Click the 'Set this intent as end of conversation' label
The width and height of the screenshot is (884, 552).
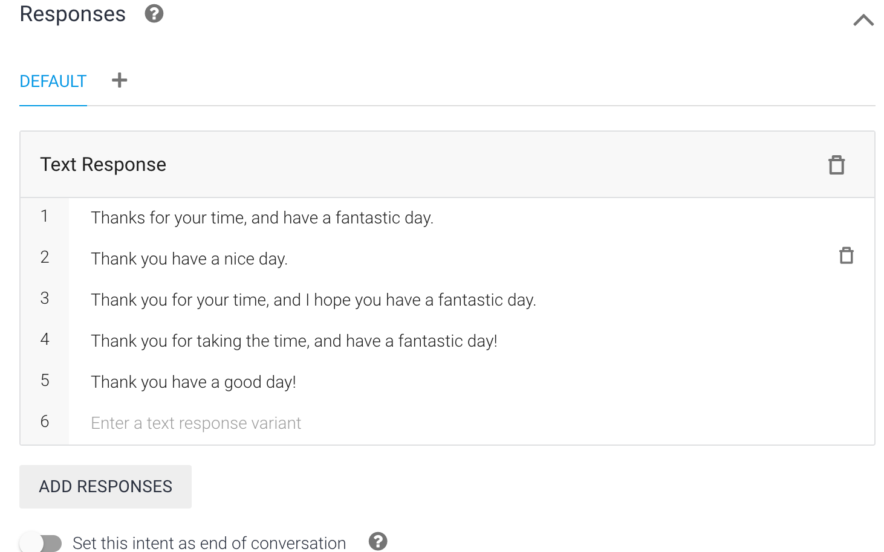pos(209,543)
